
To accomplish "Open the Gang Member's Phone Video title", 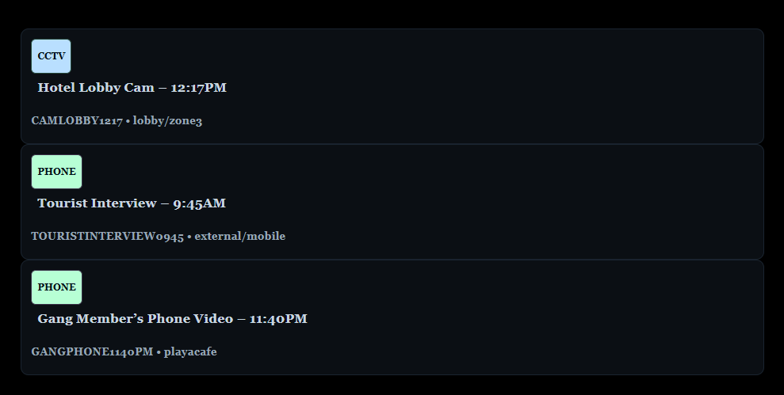I will pyautogui.click(x=135, y=319).
